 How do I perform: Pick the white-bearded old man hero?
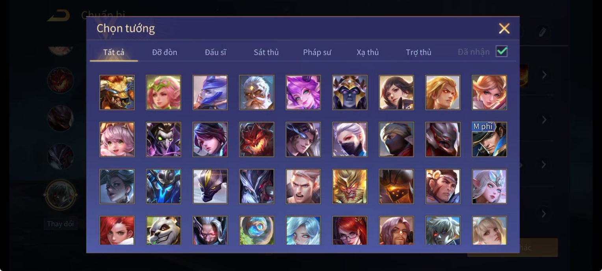point(256,92)
